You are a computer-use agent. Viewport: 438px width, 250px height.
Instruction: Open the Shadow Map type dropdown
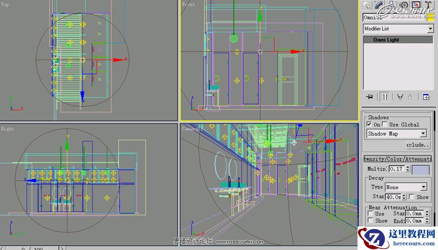(423, 133)
